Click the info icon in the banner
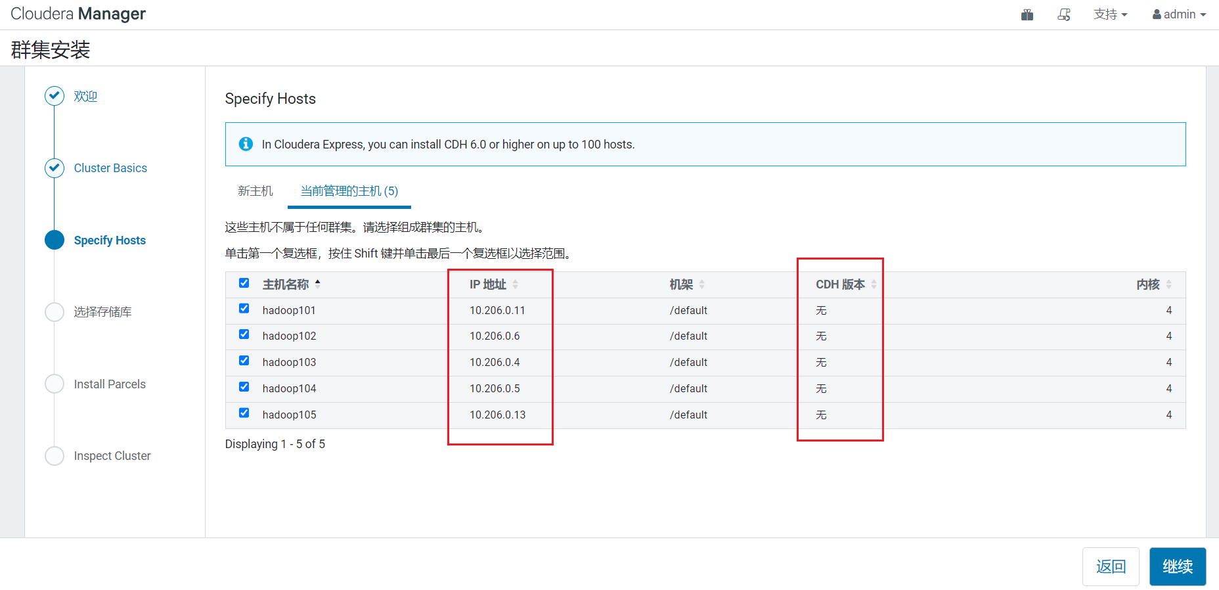The width and height of the screenshot is (1219, 590). 246,144
